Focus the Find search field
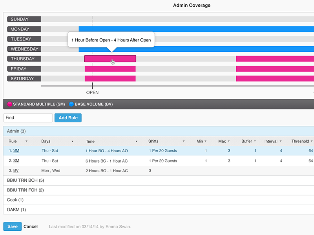314x235 pixels. tap(28, 118)
